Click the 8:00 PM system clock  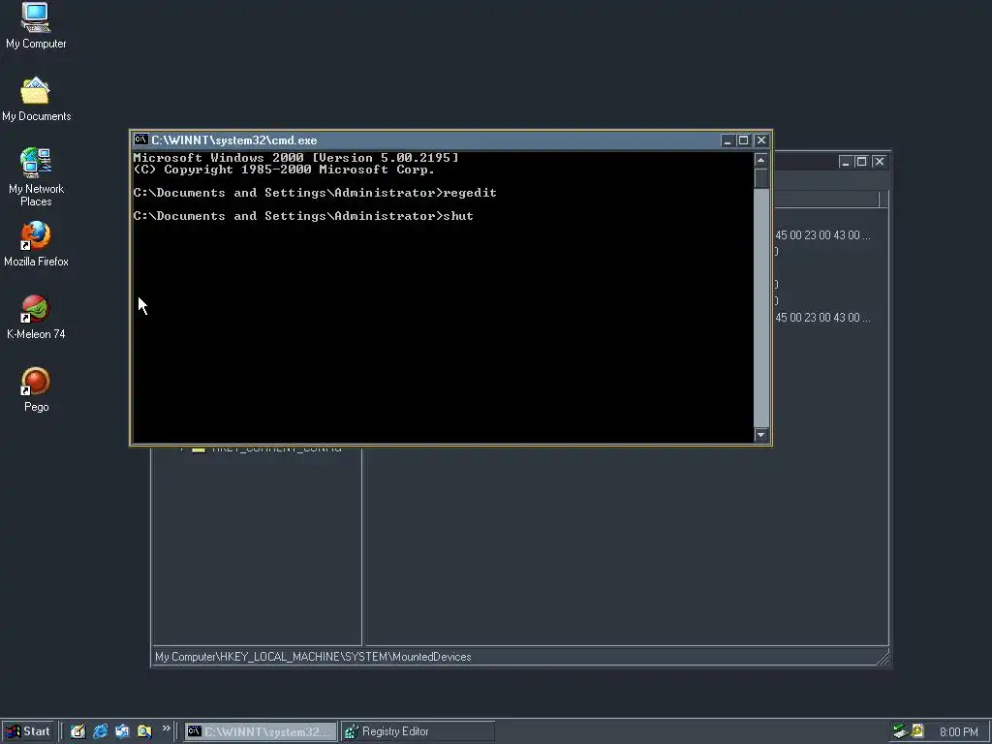[x=958, y=732]
